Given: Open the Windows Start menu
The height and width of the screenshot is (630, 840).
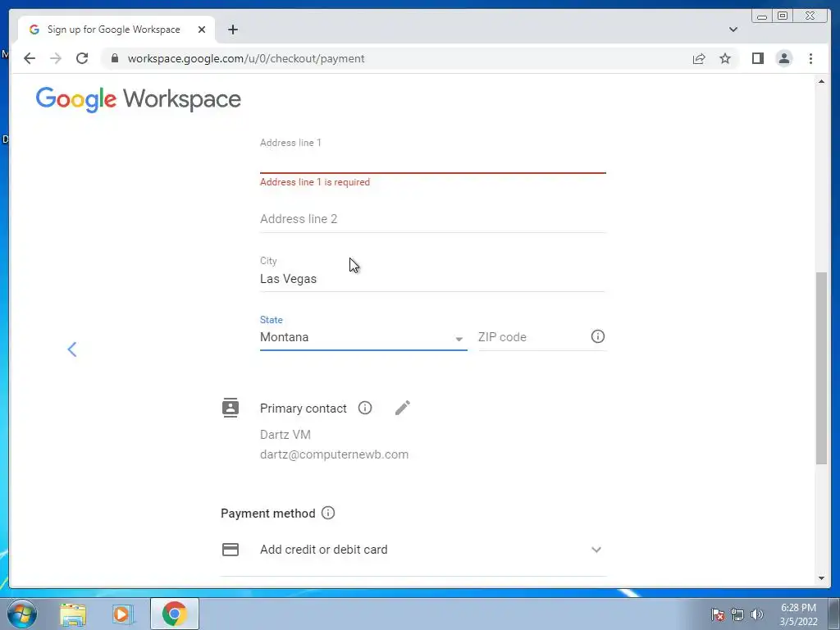Looking at the screenshot, I should [21, 614].
